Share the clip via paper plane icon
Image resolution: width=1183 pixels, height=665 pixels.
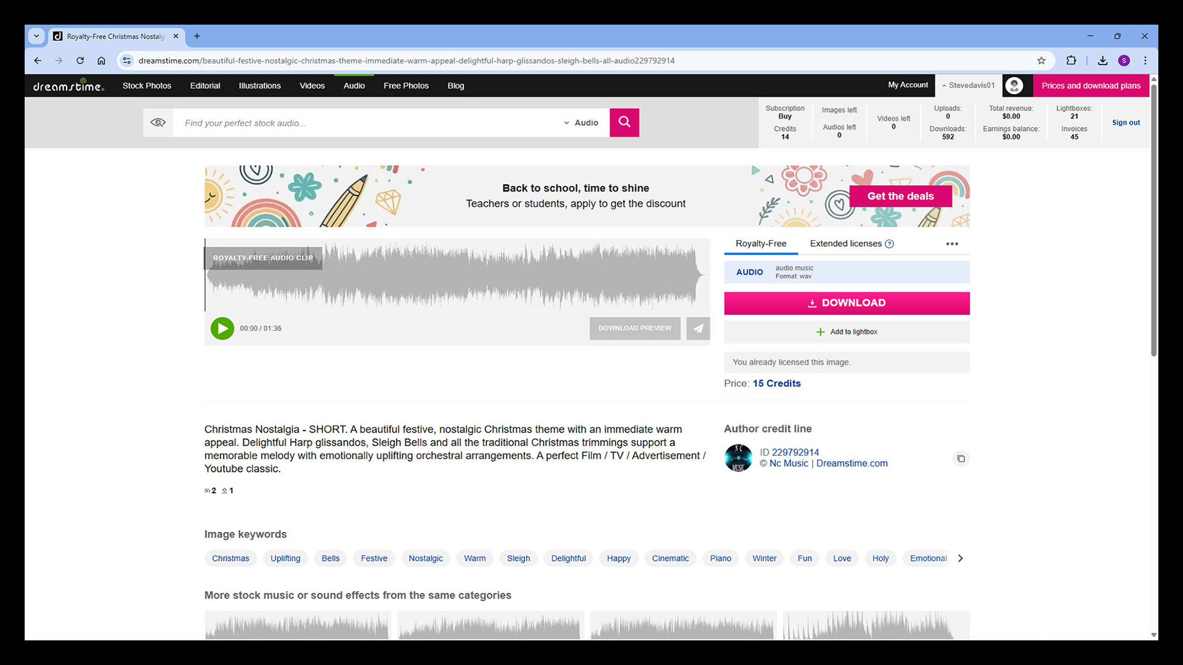698,328
